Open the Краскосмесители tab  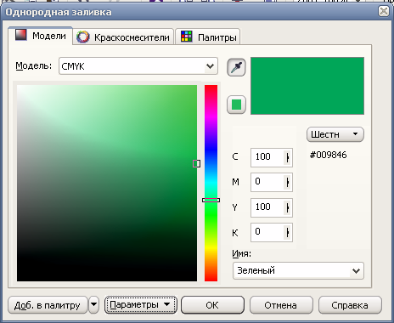click(123, 37)
